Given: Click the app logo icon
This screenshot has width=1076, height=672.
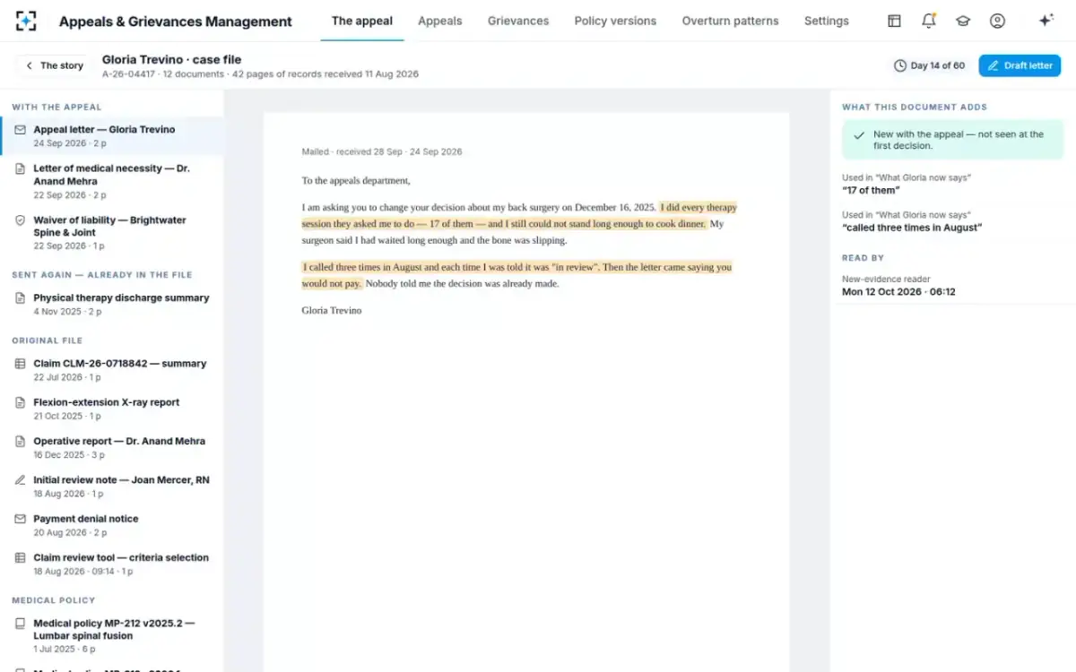Looking at the screenshot, I should (27, 21).
